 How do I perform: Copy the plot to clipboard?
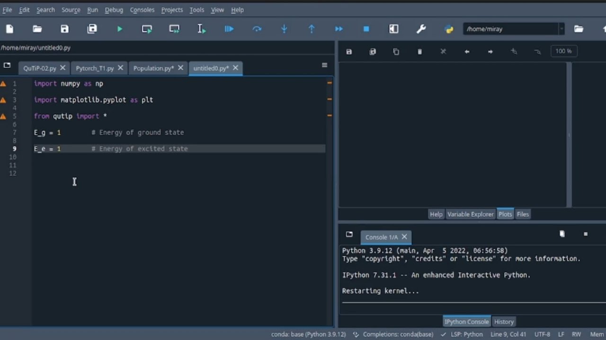coord(396,51)
